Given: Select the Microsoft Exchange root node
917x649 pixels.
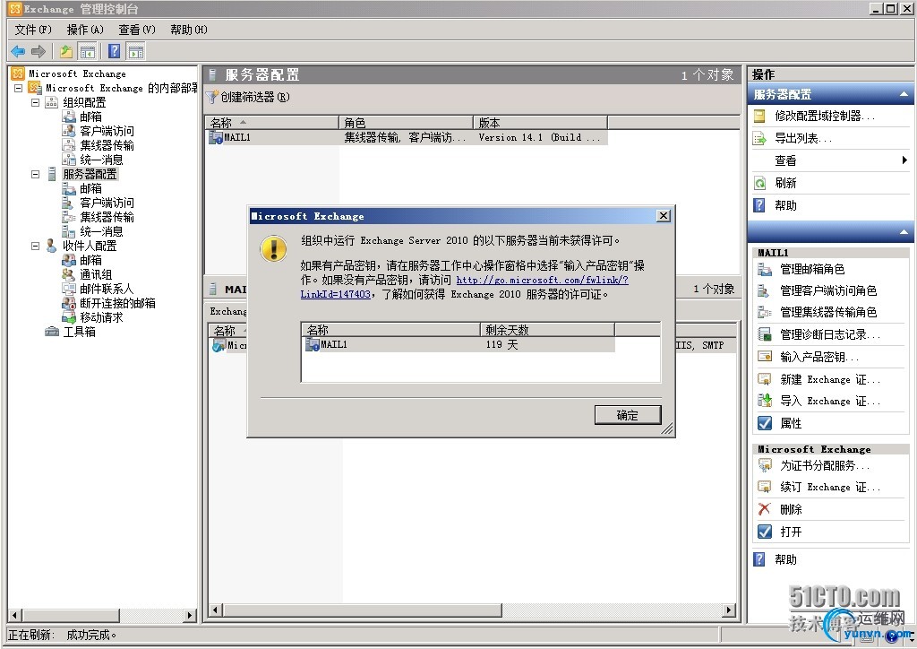Looking at the screenshot, I should click(77, 74).
